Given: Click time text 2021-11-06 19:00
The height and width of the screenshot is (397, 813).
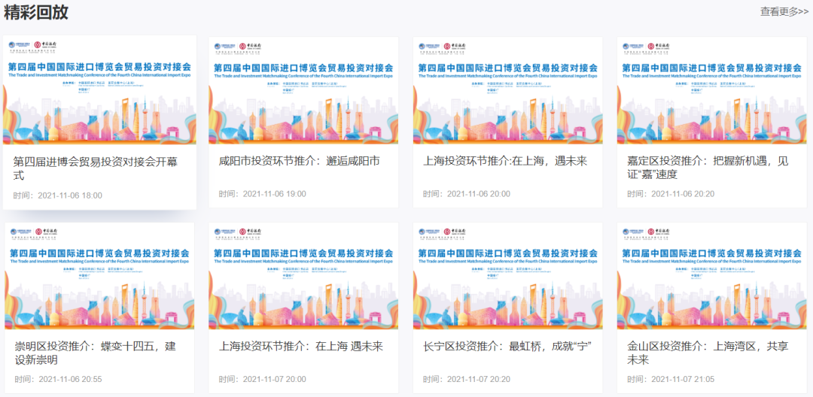Looking at the screenshot, I should click(274, 194).
